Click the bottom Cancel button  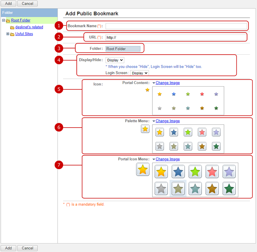28,248
